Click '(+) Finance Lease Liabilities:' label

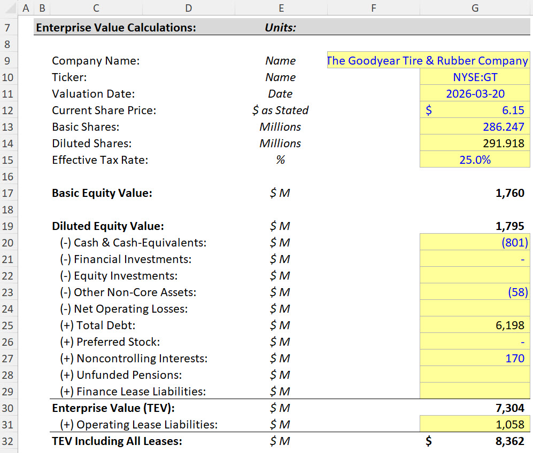pyautogui.click(x=133, y=392)
